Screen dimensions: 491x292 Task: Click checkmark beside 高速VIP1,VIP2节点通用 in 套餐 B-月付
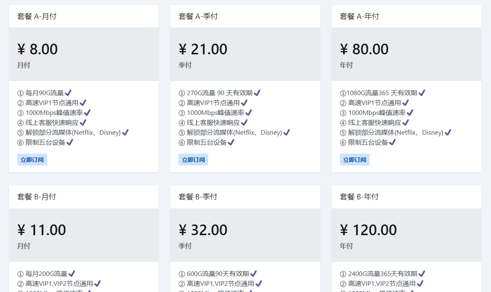pos(97,283)
